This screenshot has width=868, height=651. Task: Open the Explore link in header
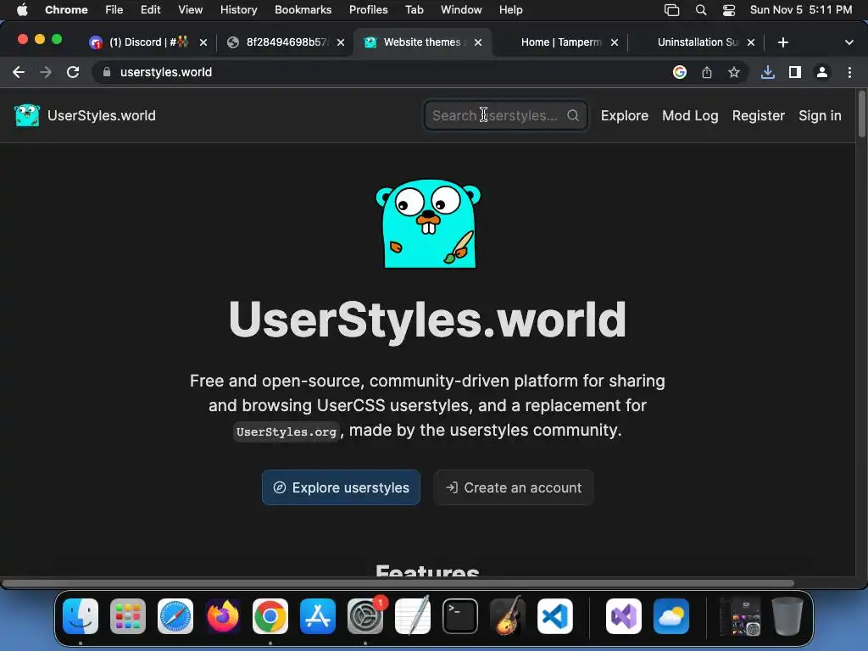coord(625,115)
